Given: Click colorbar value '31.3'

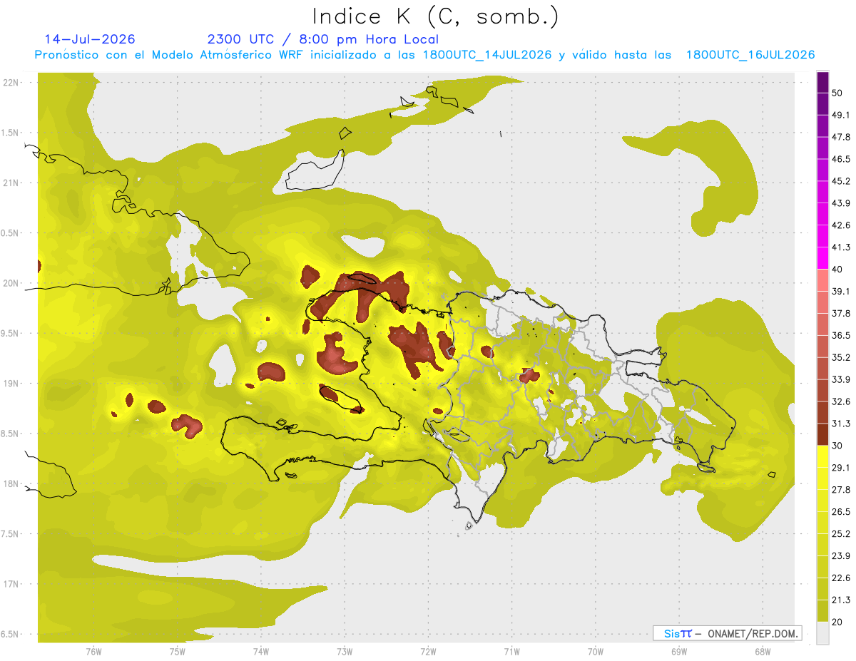Looking at the screenshot, I should pos(841,424).
